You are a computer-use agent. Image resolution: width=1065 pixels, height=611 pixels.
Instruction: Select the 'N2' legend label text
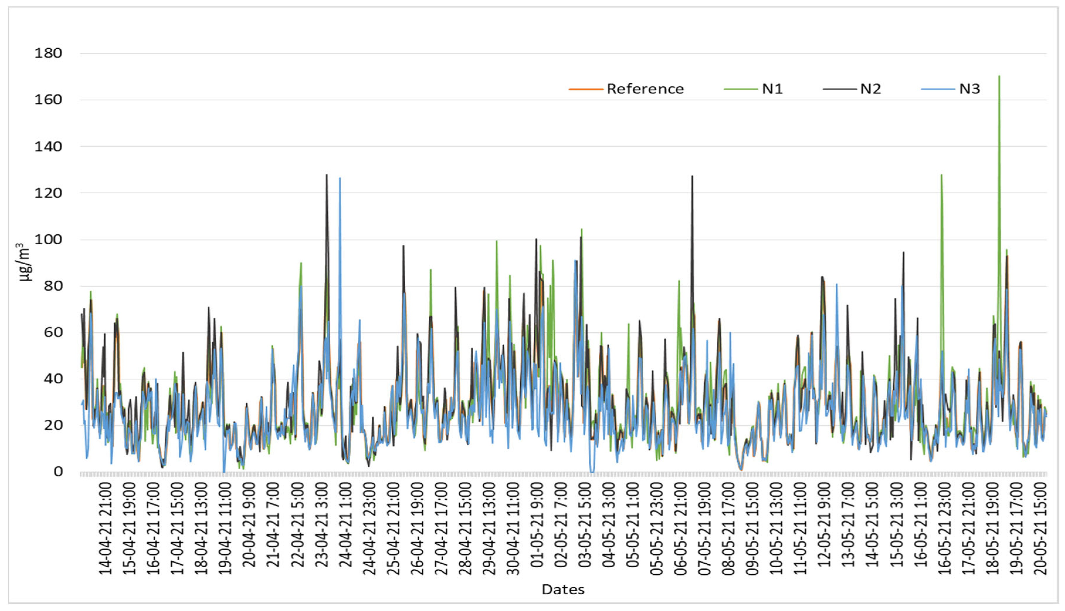tap(871, 89)
